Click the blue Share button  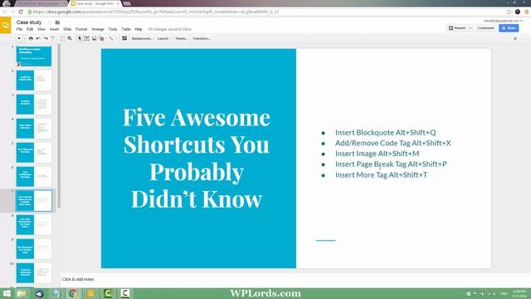pyautogui.click(x=509, y=28)
